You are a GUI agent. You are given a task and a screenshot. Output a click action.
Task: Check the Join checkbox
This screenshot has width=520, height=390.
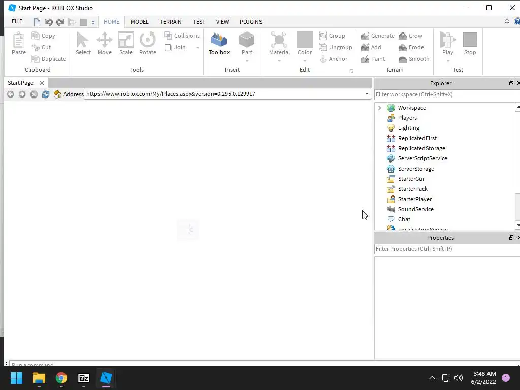click(168, 47)
